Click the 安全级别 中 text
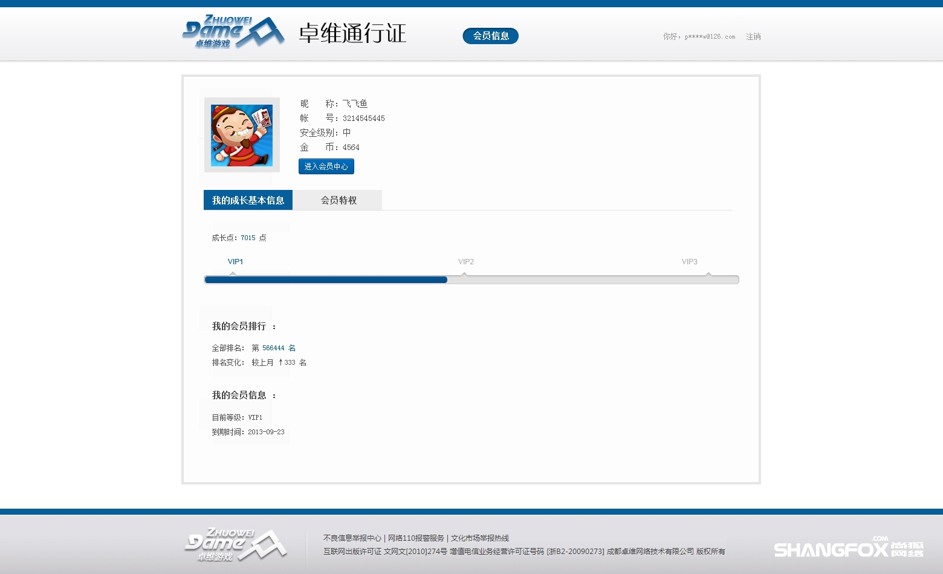The width and height of the screenshot is (943, 574). 325,132
